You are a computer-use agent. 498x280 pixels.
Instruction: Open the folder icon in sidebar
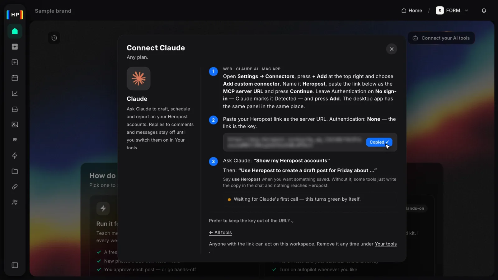15,171
